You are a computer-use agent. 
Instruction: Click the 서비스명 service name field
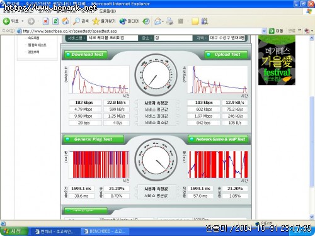[x=113, y=38]
